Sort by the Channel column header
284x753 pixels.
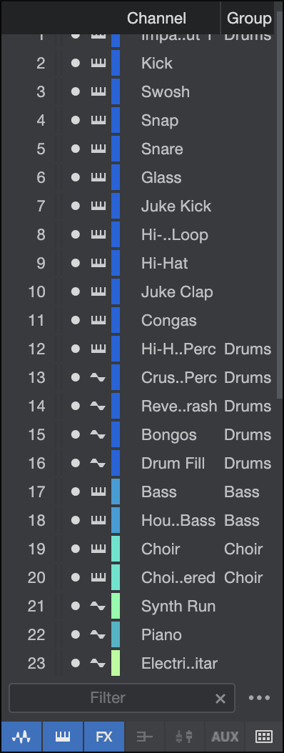click(x=156, y=19)
